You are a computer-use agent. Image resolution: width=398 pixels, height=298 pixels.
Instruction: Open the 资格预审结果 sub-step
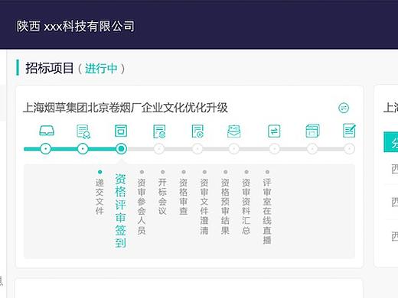pyautogui.click(x=225, y=206)
